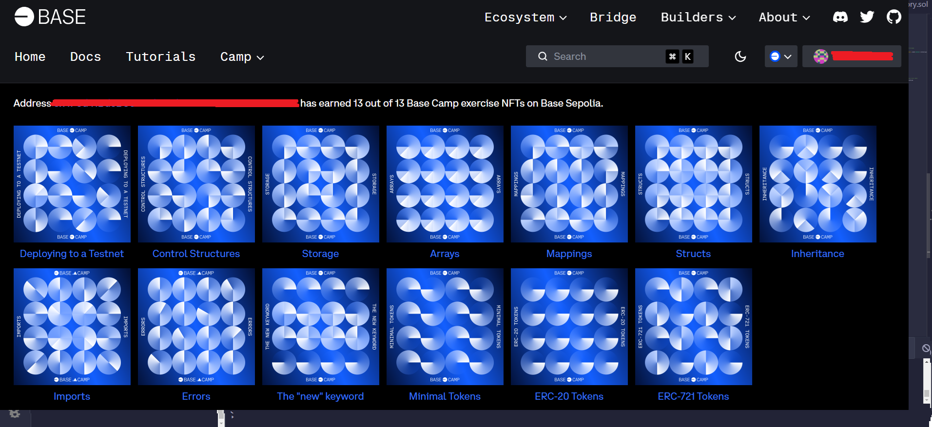Viewport: 932px width, 427px height.
Task: Go to the Home tab
Action: pos(30,57)
